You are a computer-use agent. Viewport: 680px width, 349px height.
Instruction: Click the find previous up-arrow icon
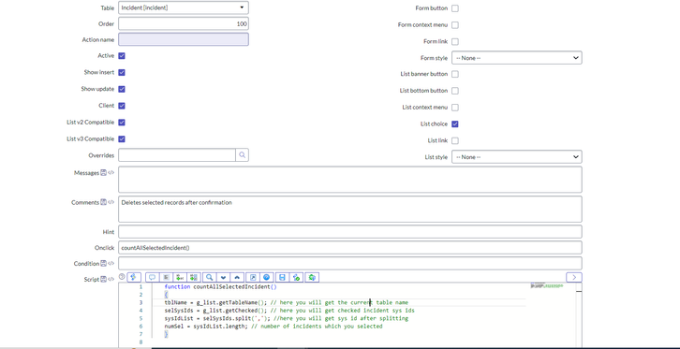237,277
